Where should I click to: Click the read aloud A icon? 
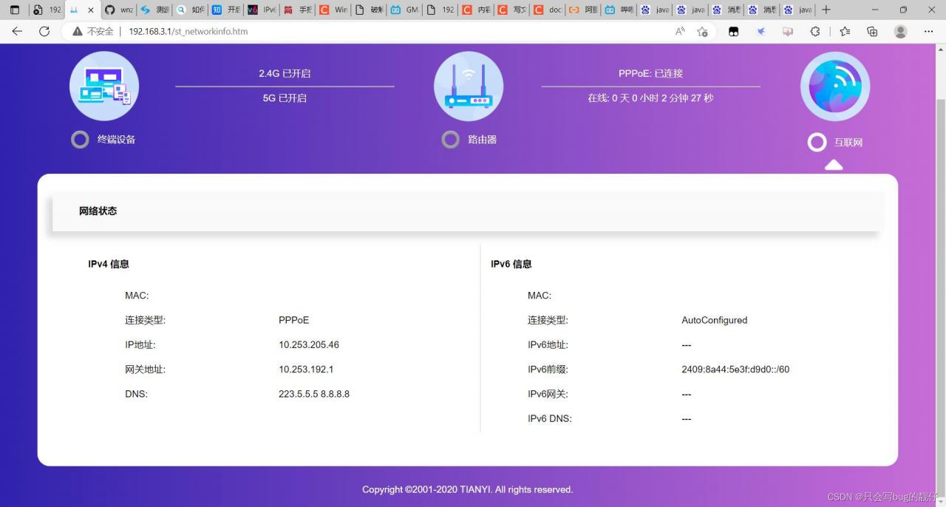(678, 31)
